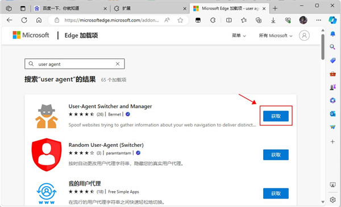Expand 所有 Microsoft dropdown
341x207 pixels.
(x=276, y=36)
